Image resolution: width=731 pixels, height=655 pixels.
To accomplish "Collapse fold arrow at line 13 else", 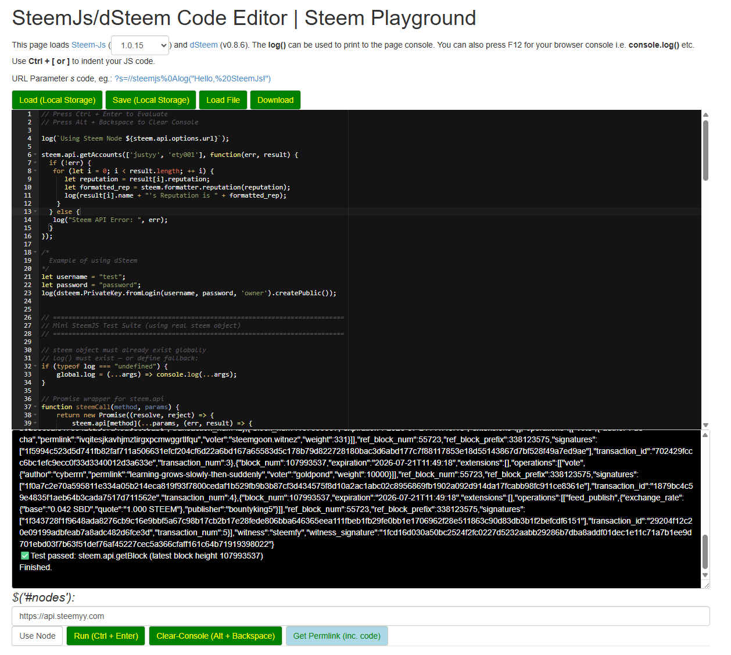I will pyautogui.click(x=35, y=212).
